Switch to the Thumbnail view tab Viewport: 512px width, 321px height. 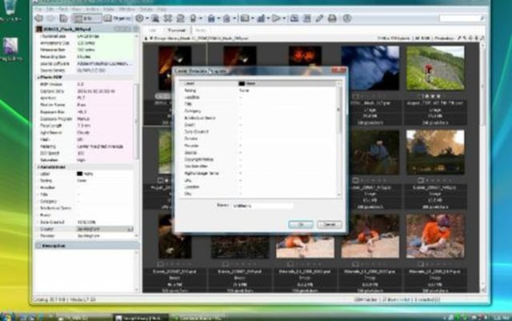coord(176,30)
